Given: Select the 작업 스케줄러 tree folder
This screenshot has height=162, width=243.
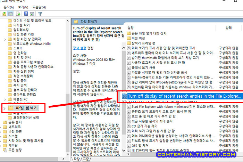Looking at the screenshot, I should [23, 76].
